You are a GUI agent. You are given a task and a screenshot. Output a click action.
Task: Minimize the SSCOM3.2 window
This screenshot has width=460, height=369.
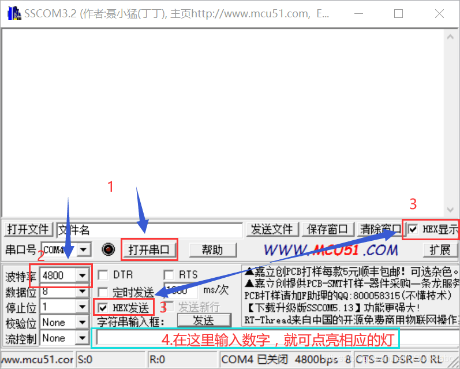click(358, 13)
